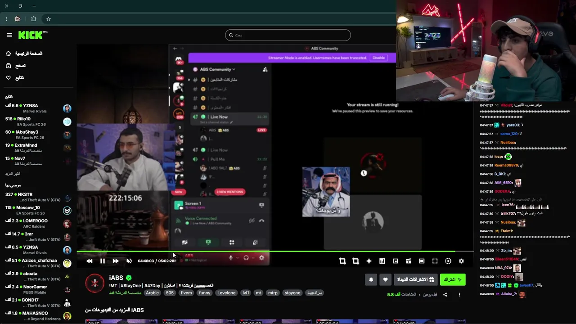
Task: Select the Levelone tag
Action: point(226,293)
